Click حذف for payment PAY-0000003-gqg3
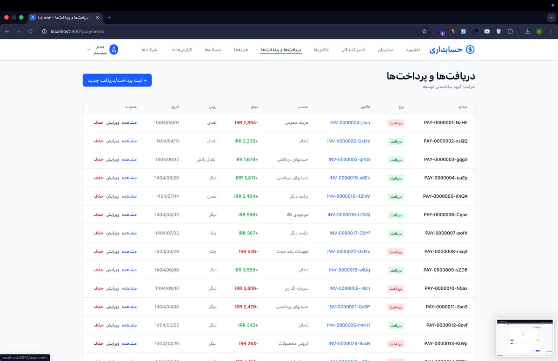 tap(98, 160)
